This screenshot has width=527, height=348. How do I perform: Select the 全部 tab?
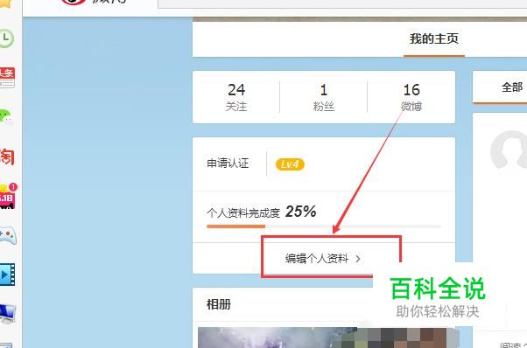tap(512, 87)
